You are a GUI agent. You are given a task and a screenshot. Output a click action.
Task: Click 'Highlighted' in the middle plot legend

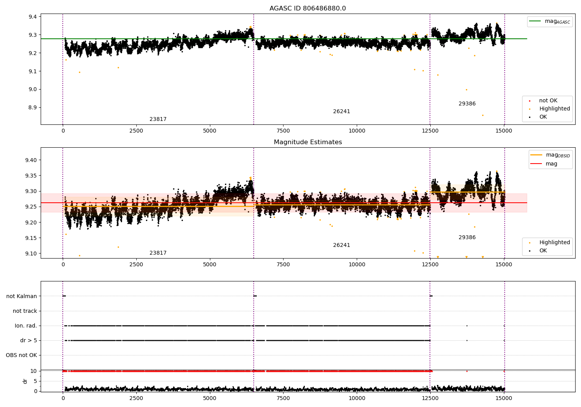(x=555, y=243)
